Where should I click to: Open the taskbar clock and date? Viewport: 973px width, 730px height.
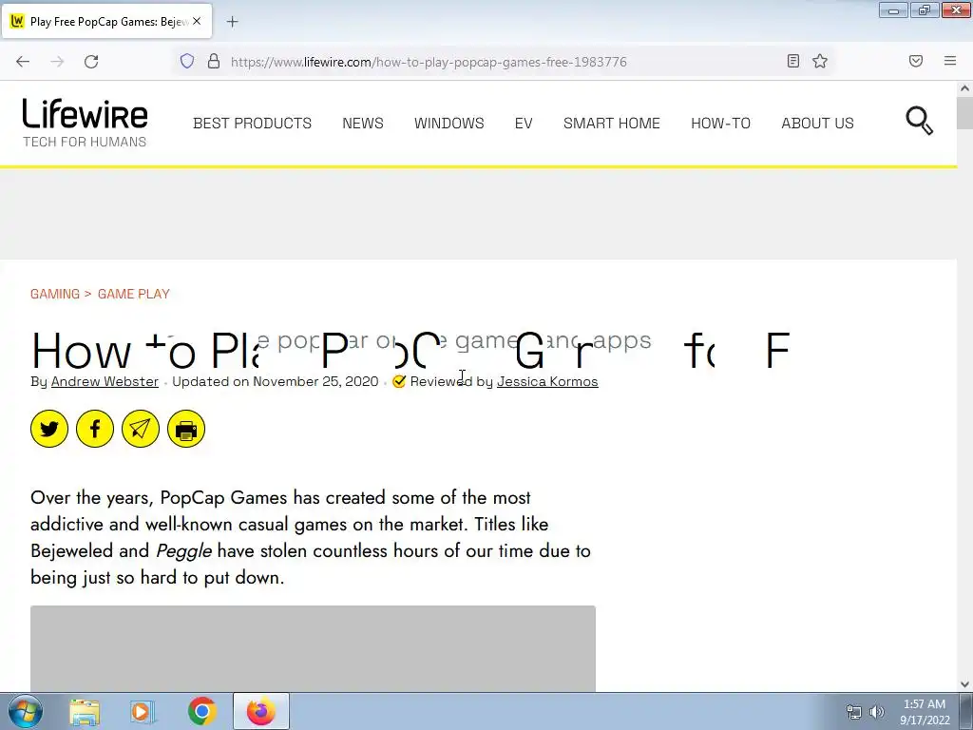925,712
